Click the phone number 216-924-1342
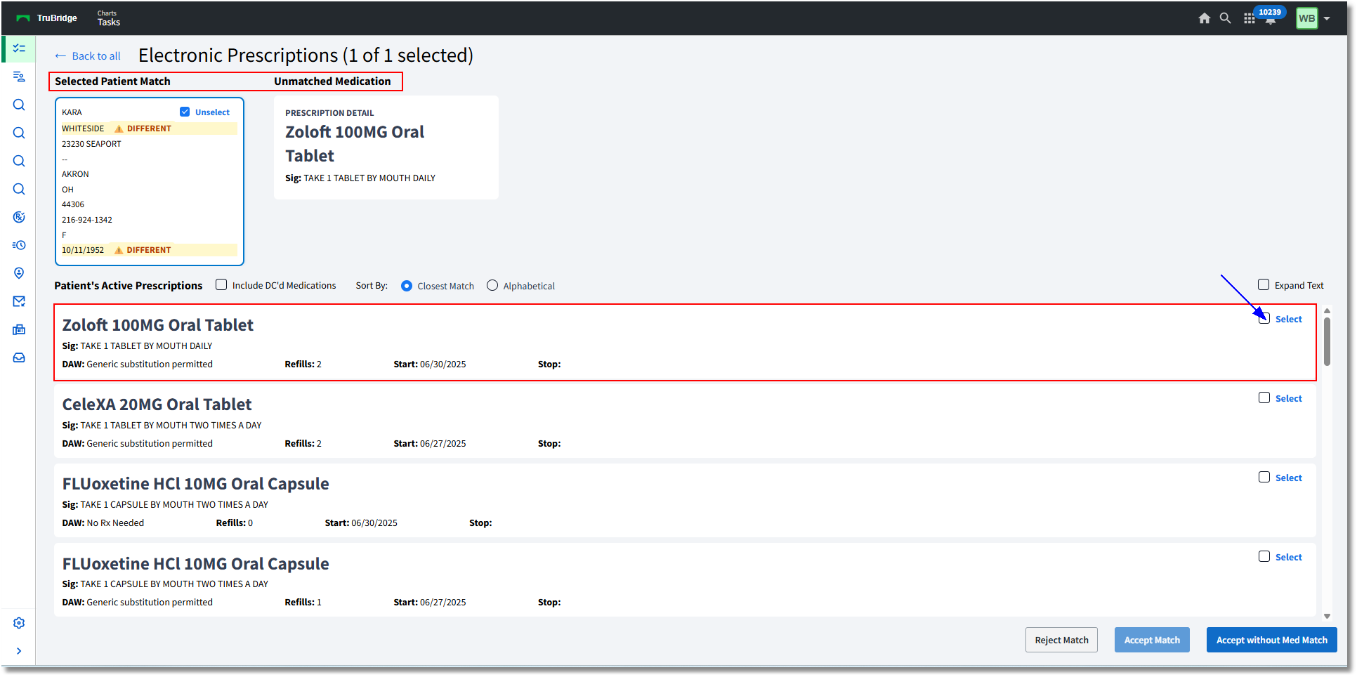The height and width of the screenshot is (677, 1357). [87, 220]
